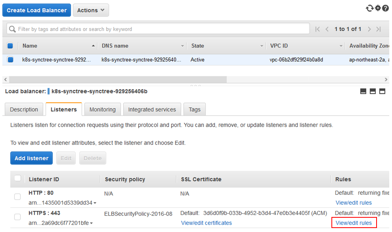Screen dimensions: 392x232
Task: Click the Add listener button
Action: tap(32, 158)
